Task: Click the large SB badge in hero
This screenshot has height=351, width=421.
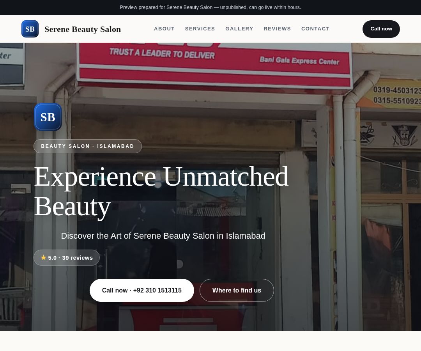Action: pos(48,117)
